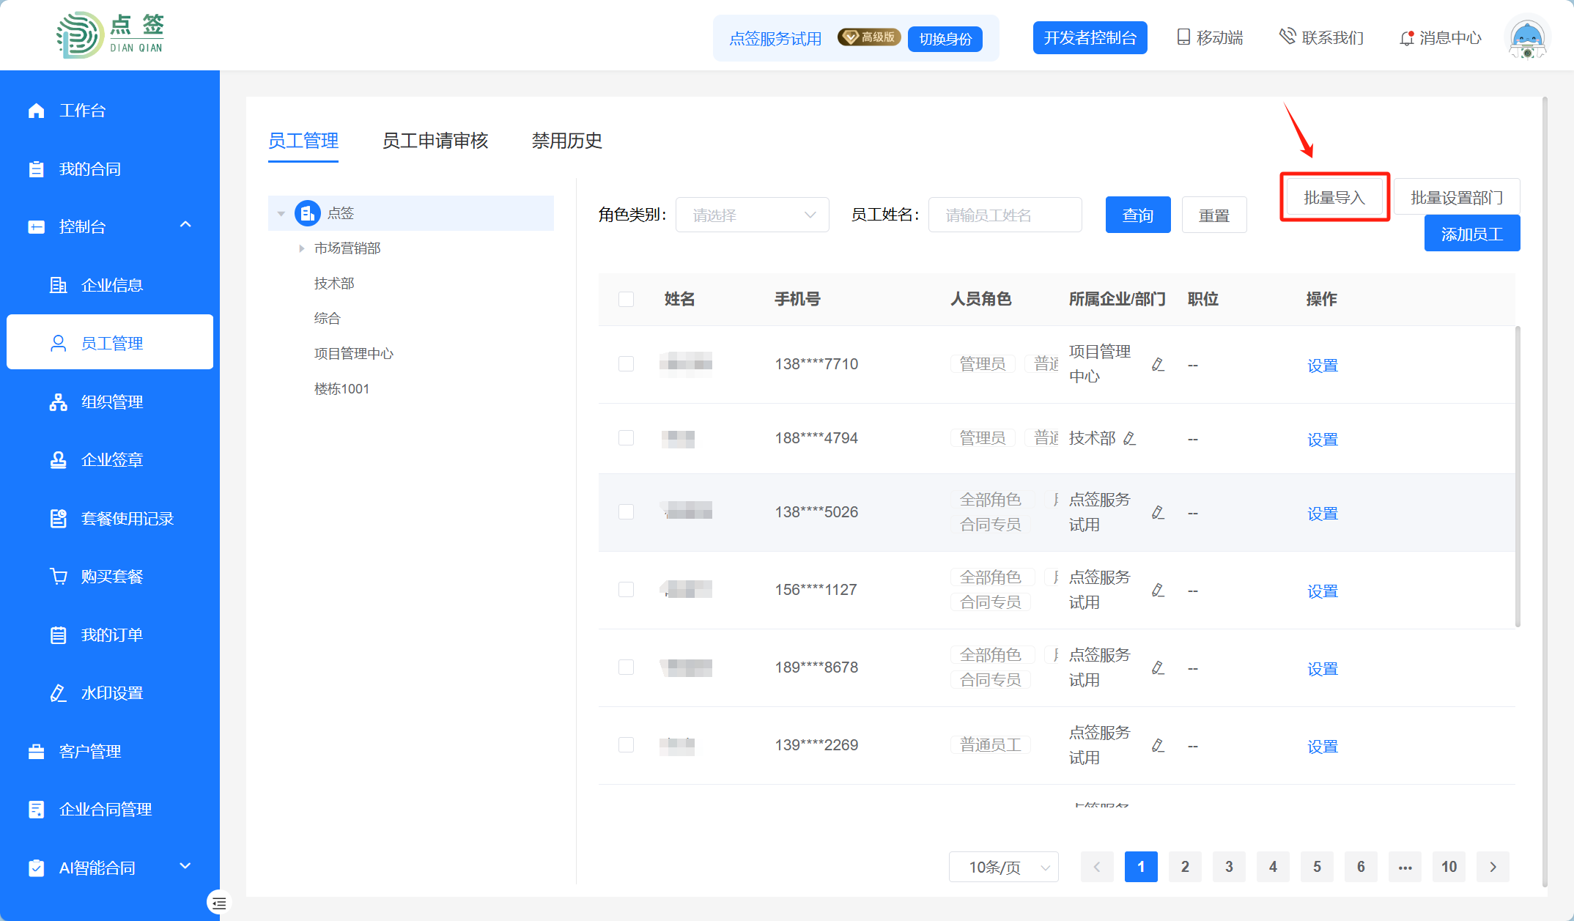
Task: Check the row for 139****2269
Action: click(626, 745)
